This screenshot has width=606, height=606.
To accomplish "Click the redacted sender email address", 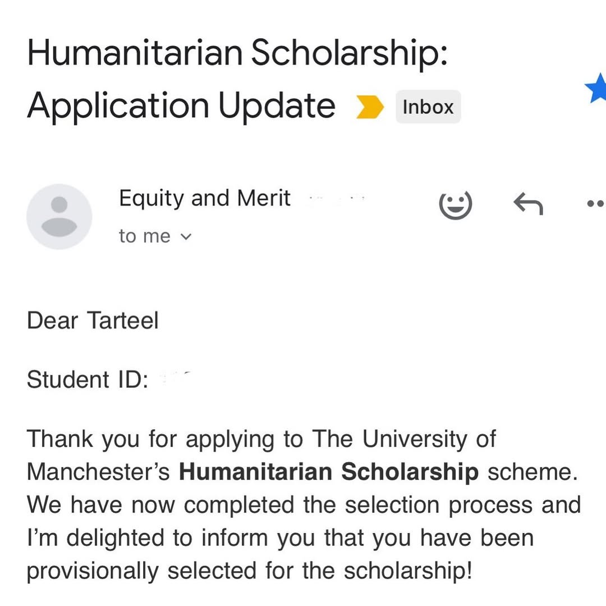I will tap(337, 198).
